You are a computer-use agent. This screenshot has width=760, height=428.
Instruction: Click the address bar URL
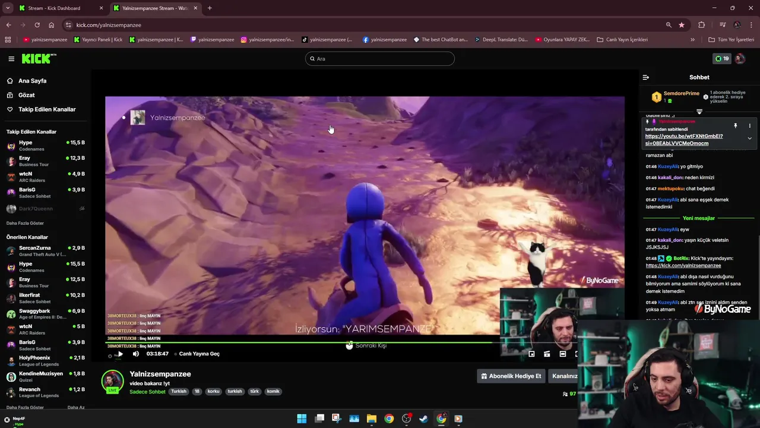tap(109, 25)
